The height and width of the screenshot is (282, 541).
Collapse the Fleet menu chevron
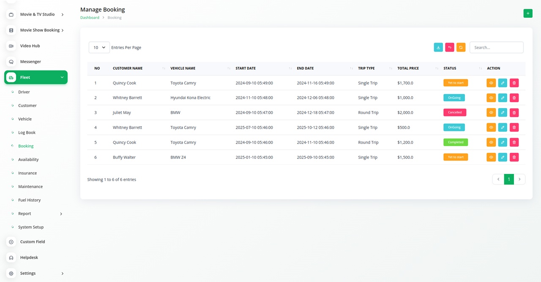point(62,77)
